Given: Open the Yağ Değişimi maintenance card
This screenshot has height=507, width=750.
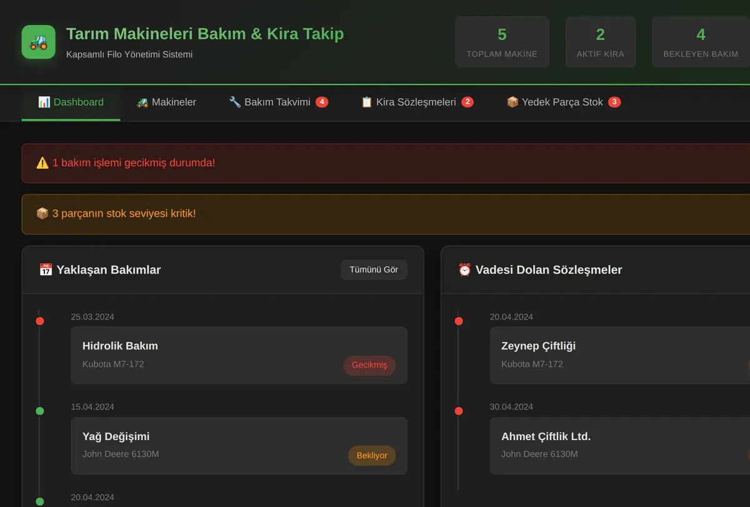Looking at the screenshot, I should [239, 446].
